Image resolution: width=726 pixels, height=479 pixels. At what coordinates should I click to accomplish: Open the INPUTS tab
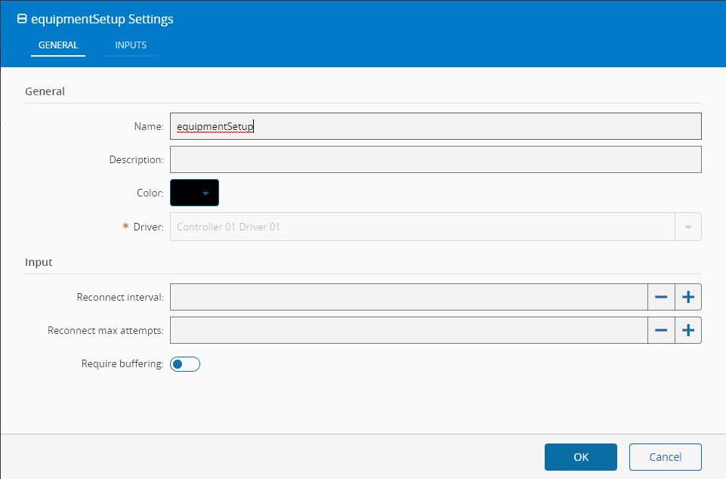pos(131,45)
